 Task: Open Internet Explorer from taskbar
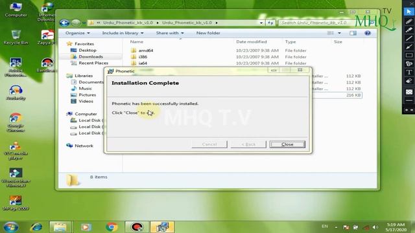coord(36,227)
